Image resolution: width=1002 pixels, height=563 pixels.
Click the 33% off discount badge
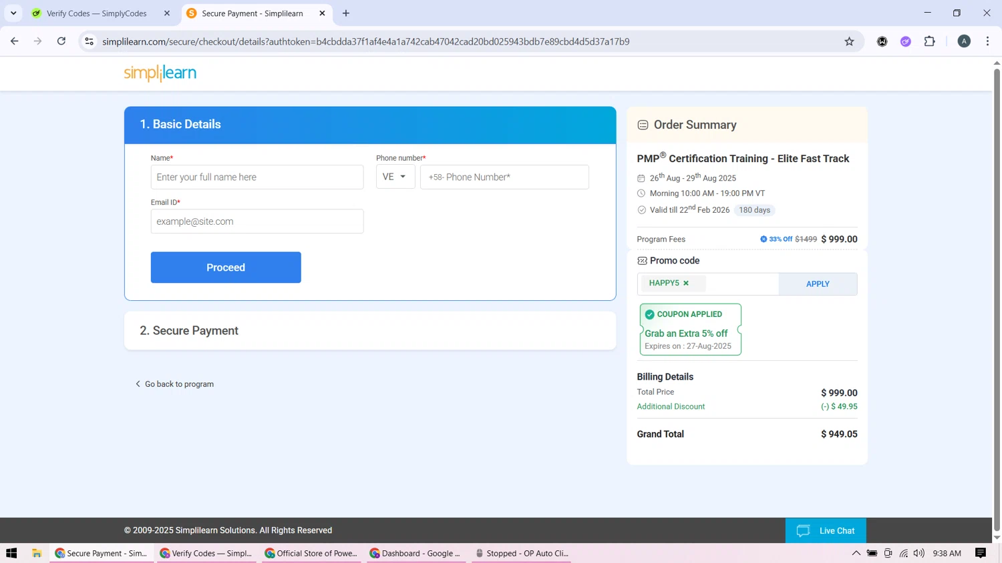[x=776, y=239]
